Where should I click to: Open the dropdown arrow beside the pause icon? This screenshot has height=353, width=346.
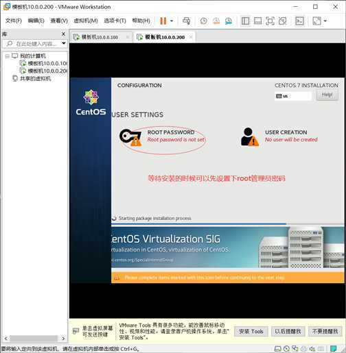coord(172,21)
